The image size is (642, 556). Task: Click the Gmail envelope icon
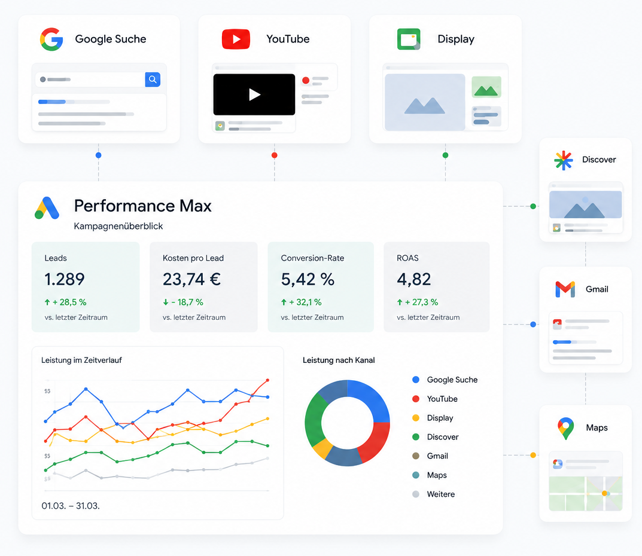pos(565,289)
